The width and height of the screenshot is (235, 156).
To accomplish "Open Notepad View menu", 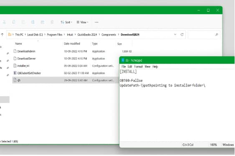I will (x=147, y=67).
